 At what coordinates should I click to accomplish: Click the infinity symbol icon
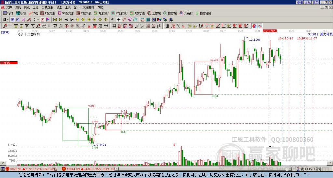[260, 26]
